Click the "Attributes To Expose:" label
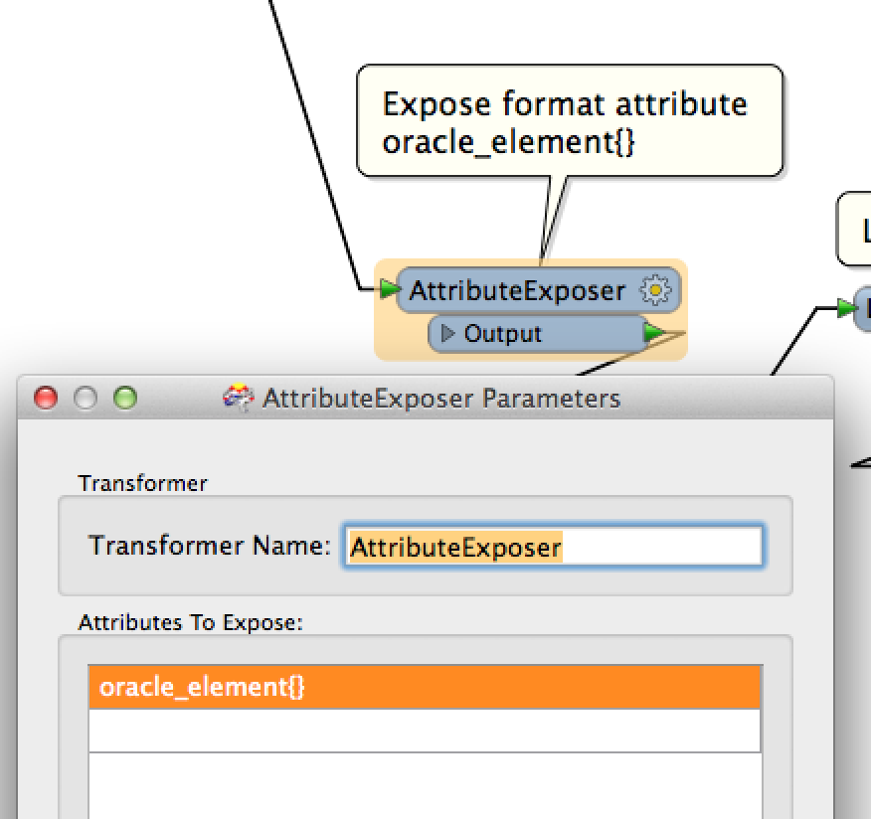The image size is (871, 819). pyautogui.click(x=191, y=622)
